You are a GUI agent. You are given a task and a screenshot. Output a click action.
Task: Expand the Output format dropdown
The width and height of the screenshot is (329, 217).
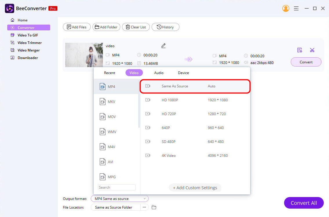(x=119, y=198)
